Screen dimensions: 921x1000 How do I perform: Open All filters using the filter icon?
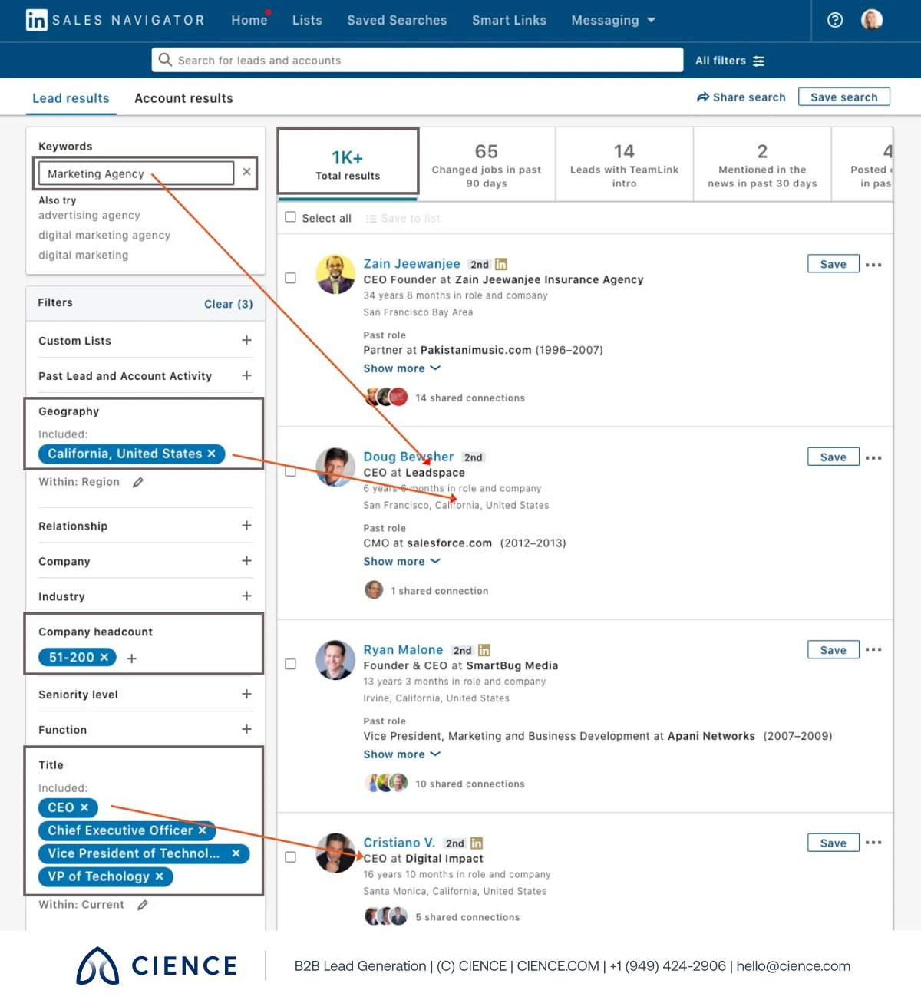tap(759, 60)
